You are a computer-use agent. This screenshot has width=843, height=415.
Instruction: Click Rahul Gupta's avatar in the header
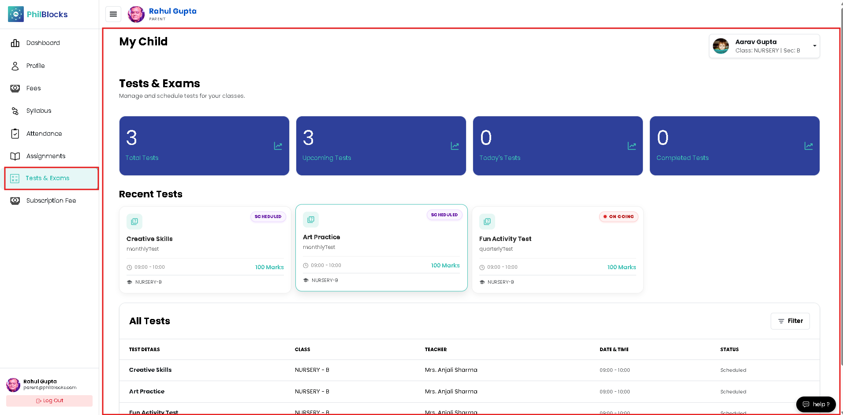click(136, 14)
